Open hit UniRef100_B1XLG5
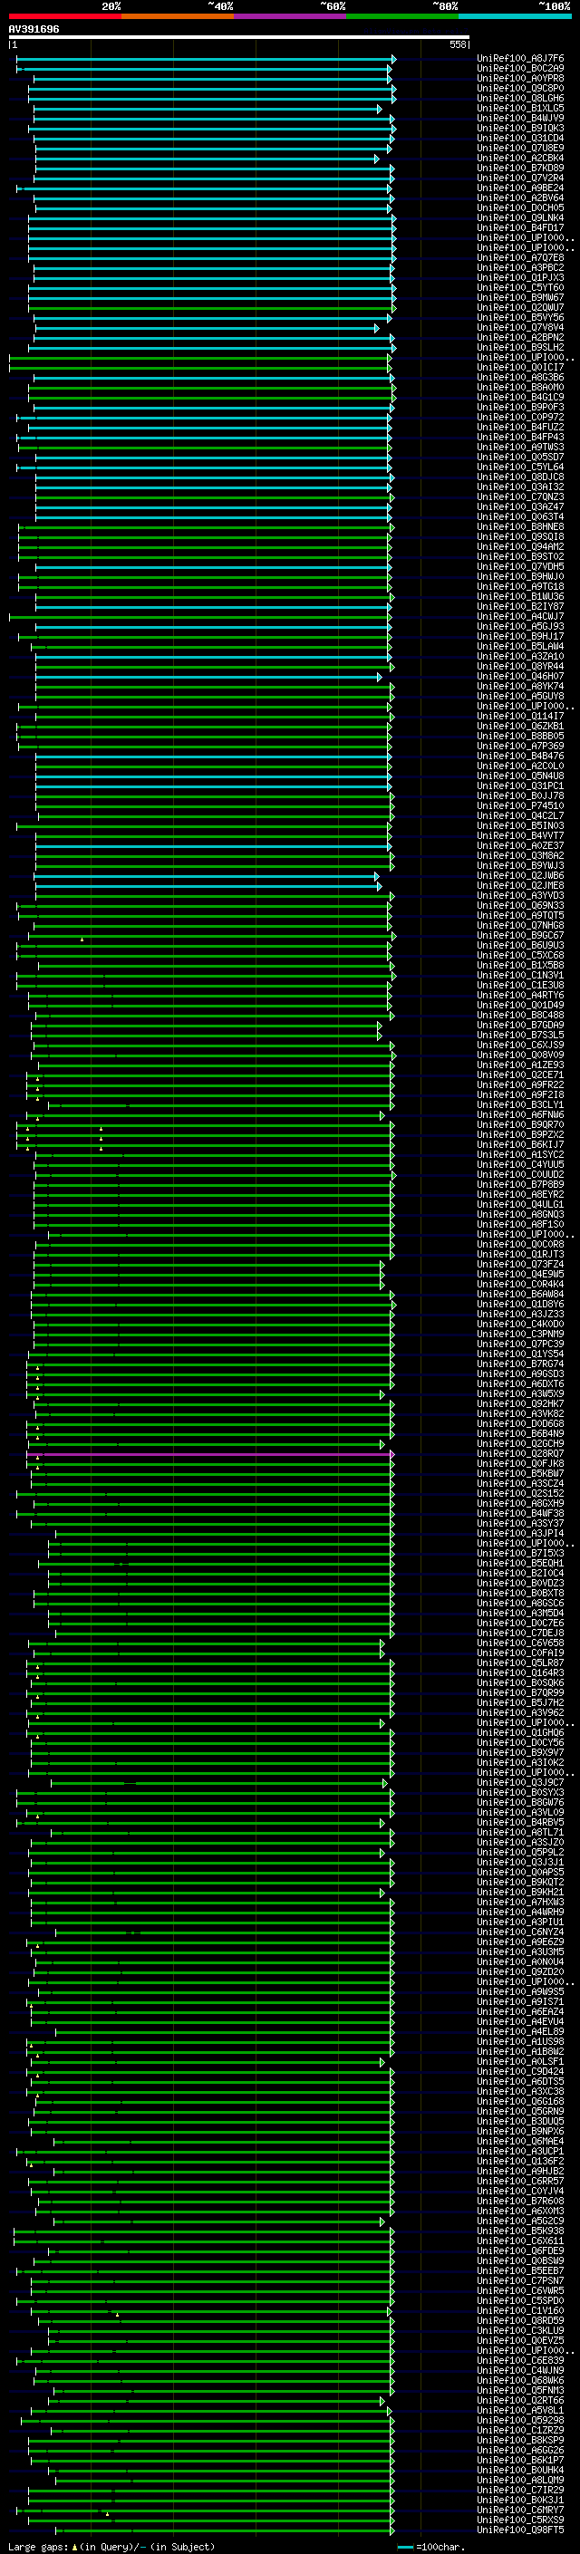This screenshot has width=580, height=2554. [x=520, y=108]
